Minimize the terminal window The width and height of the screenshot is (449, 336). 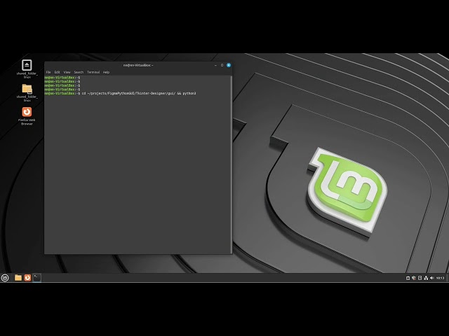point(215,65)
